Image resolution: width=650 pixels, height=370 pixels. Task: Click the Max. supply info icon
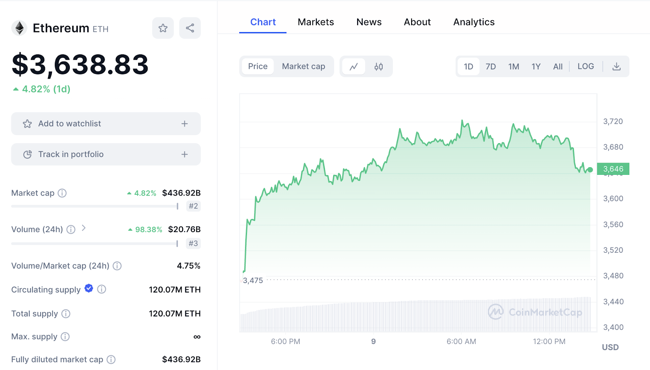click(x=65, y=337)
